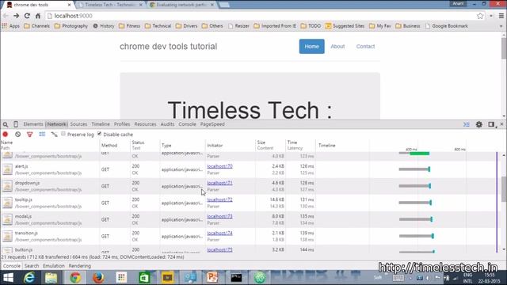Open the Imported From IE folder
Image resolution: width=507 pixels, height=285 pixels.
click(x=275, y=26)
